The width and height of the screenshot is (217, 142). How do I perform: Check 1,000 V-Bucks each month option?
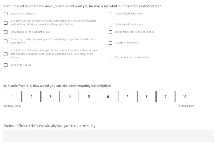110,14
